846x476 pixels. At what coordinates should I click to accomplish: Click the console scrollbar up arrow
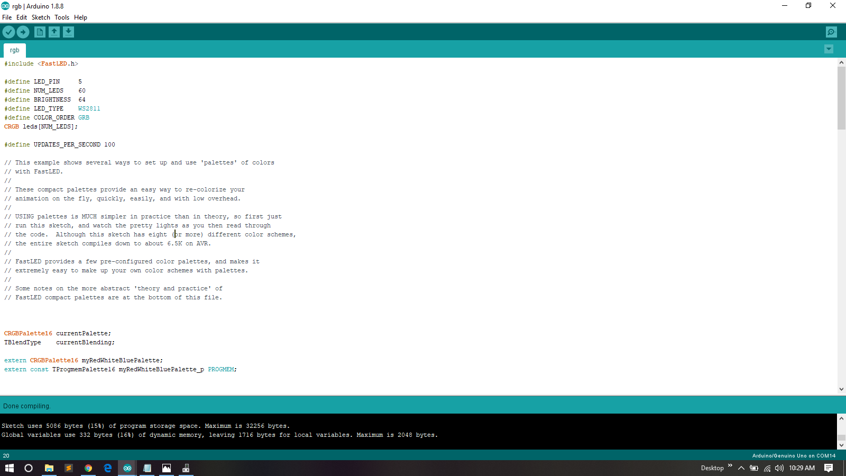click(x=841, y=418)
